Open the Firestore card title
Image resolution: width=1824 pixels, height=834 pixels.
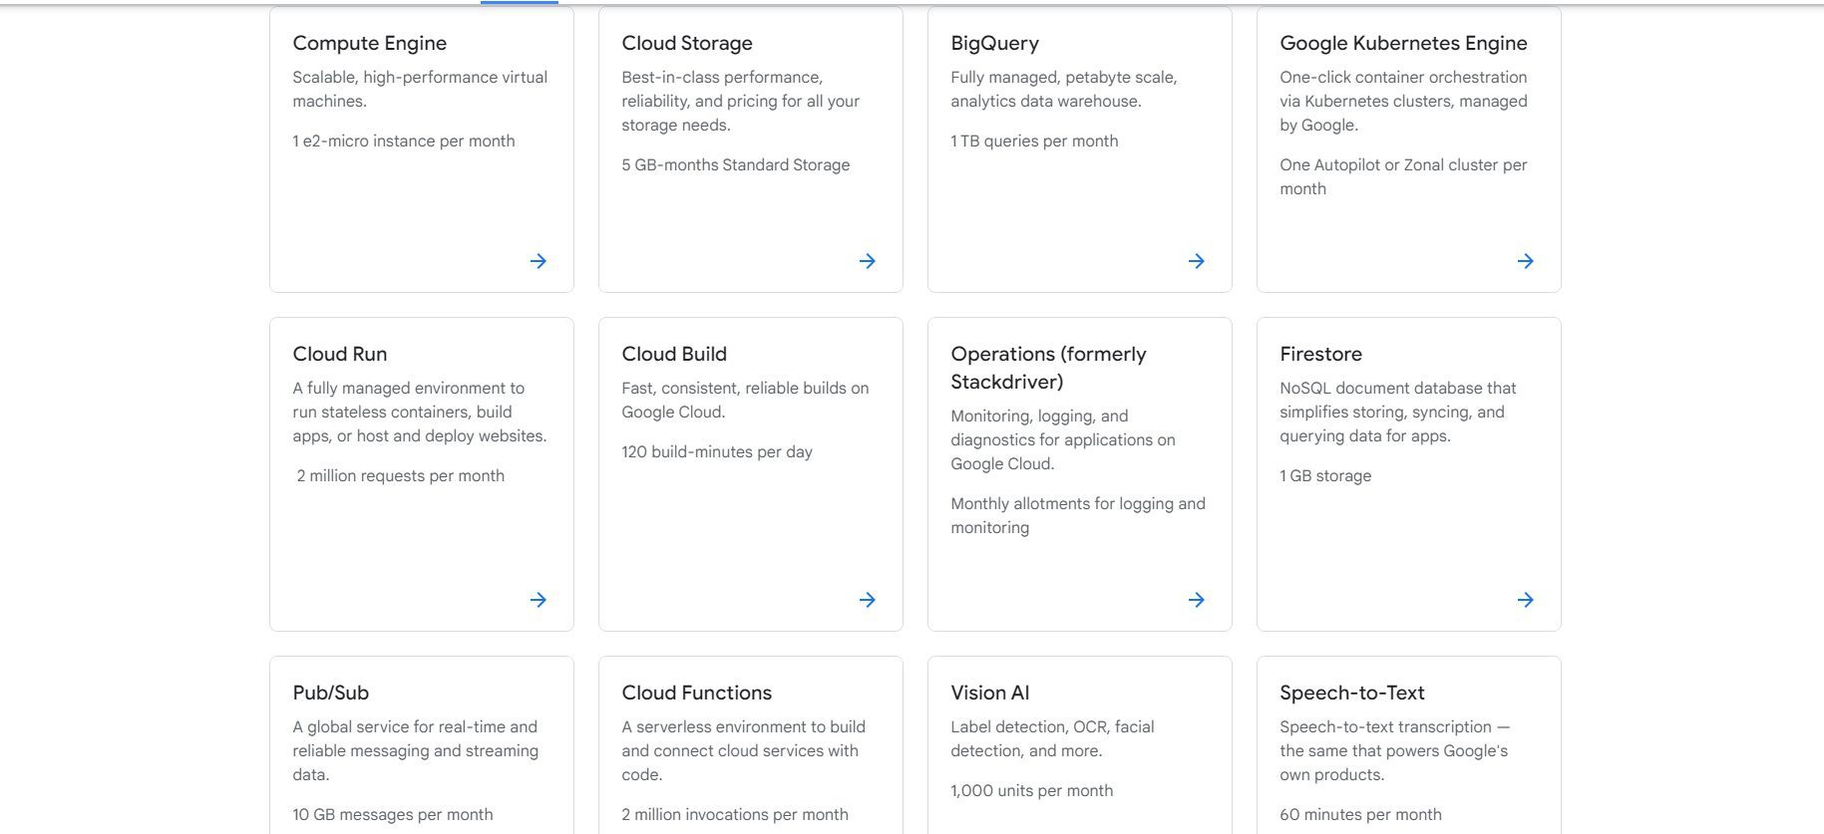point(1321,354)
